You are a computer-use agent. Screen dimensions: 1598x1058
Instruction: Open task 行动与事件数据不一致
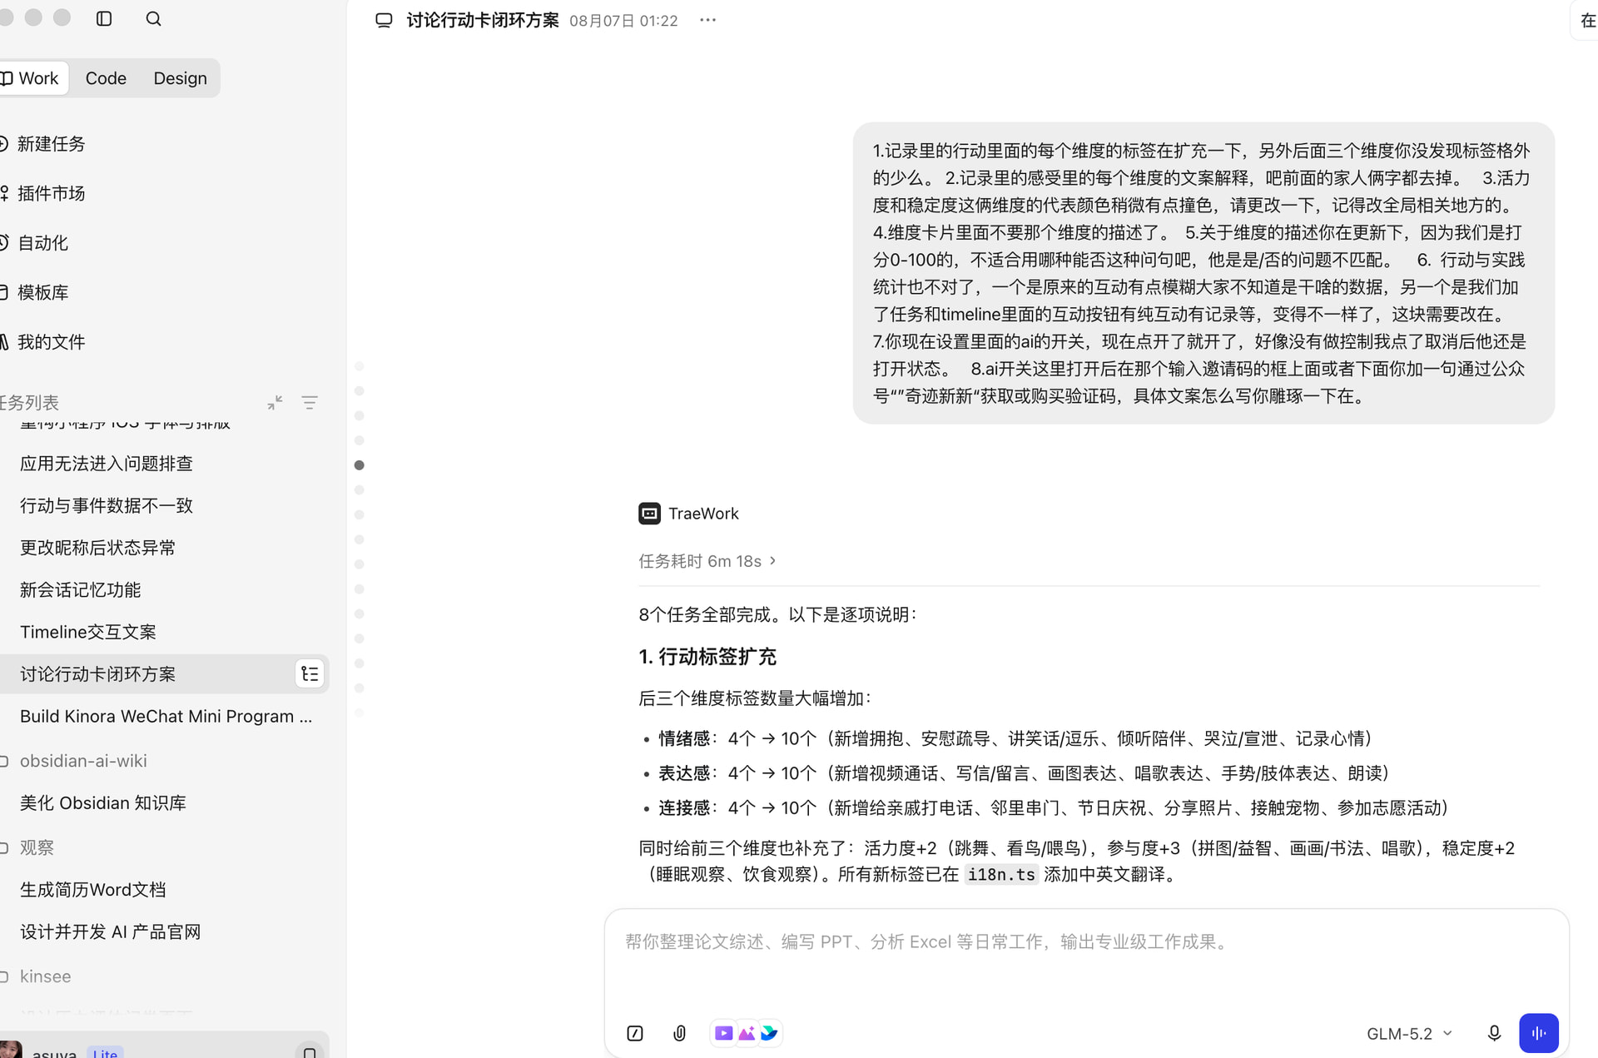click(107, 505)
